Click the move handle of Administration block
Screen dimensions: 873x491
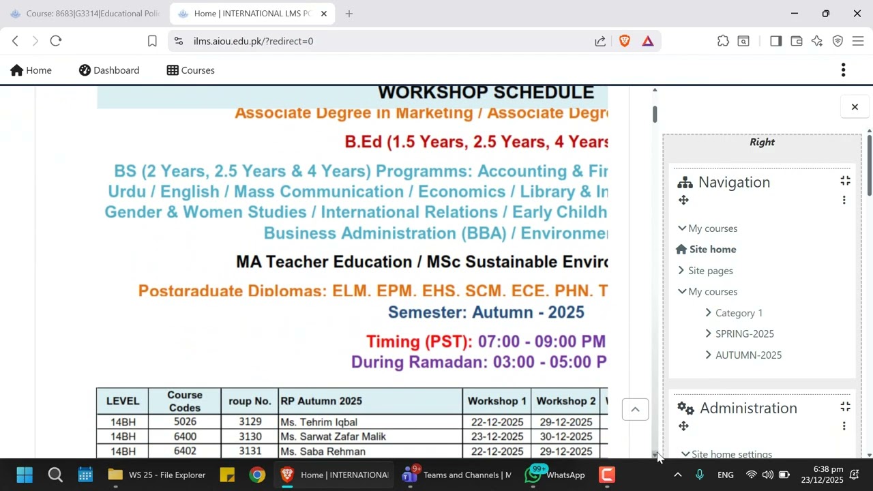[683, 426]
